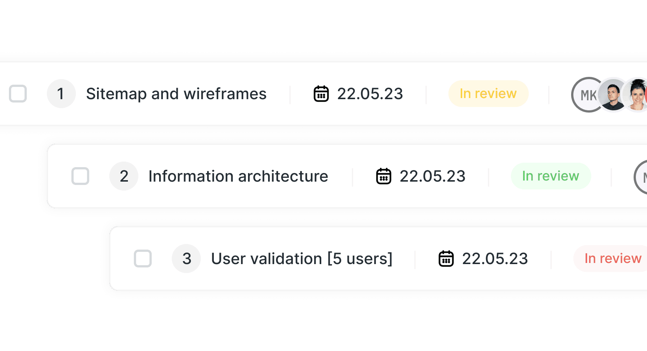This screenshot has width=647, height=351.
Task: Click partial avatar in Information architecture row
Action: [641, 177]
